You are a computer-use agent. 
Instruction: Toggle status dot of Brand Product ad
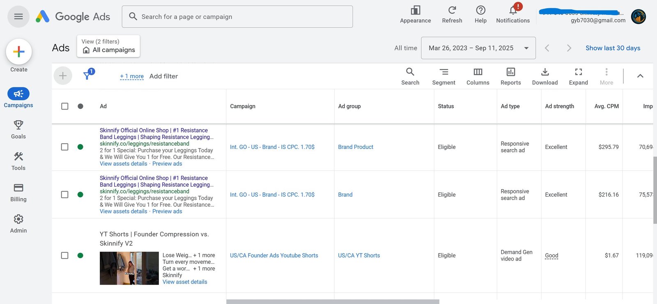pos(80,147)
